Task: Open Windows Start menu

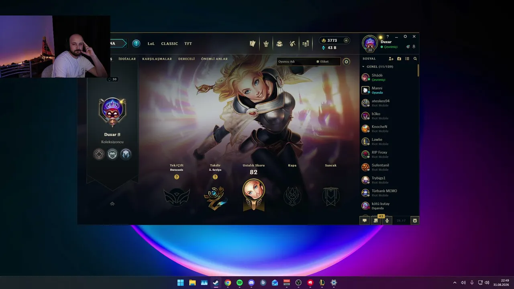Action: click(x=181, y=283)
